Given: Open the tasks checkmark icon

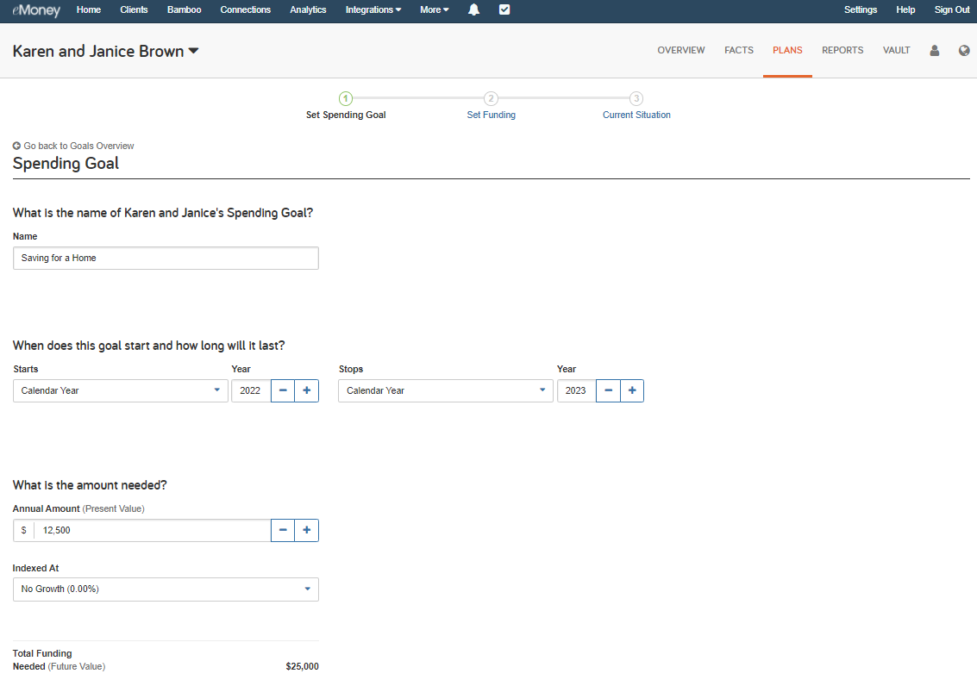Looking at the screenshot, I should (x=504, y=9).
